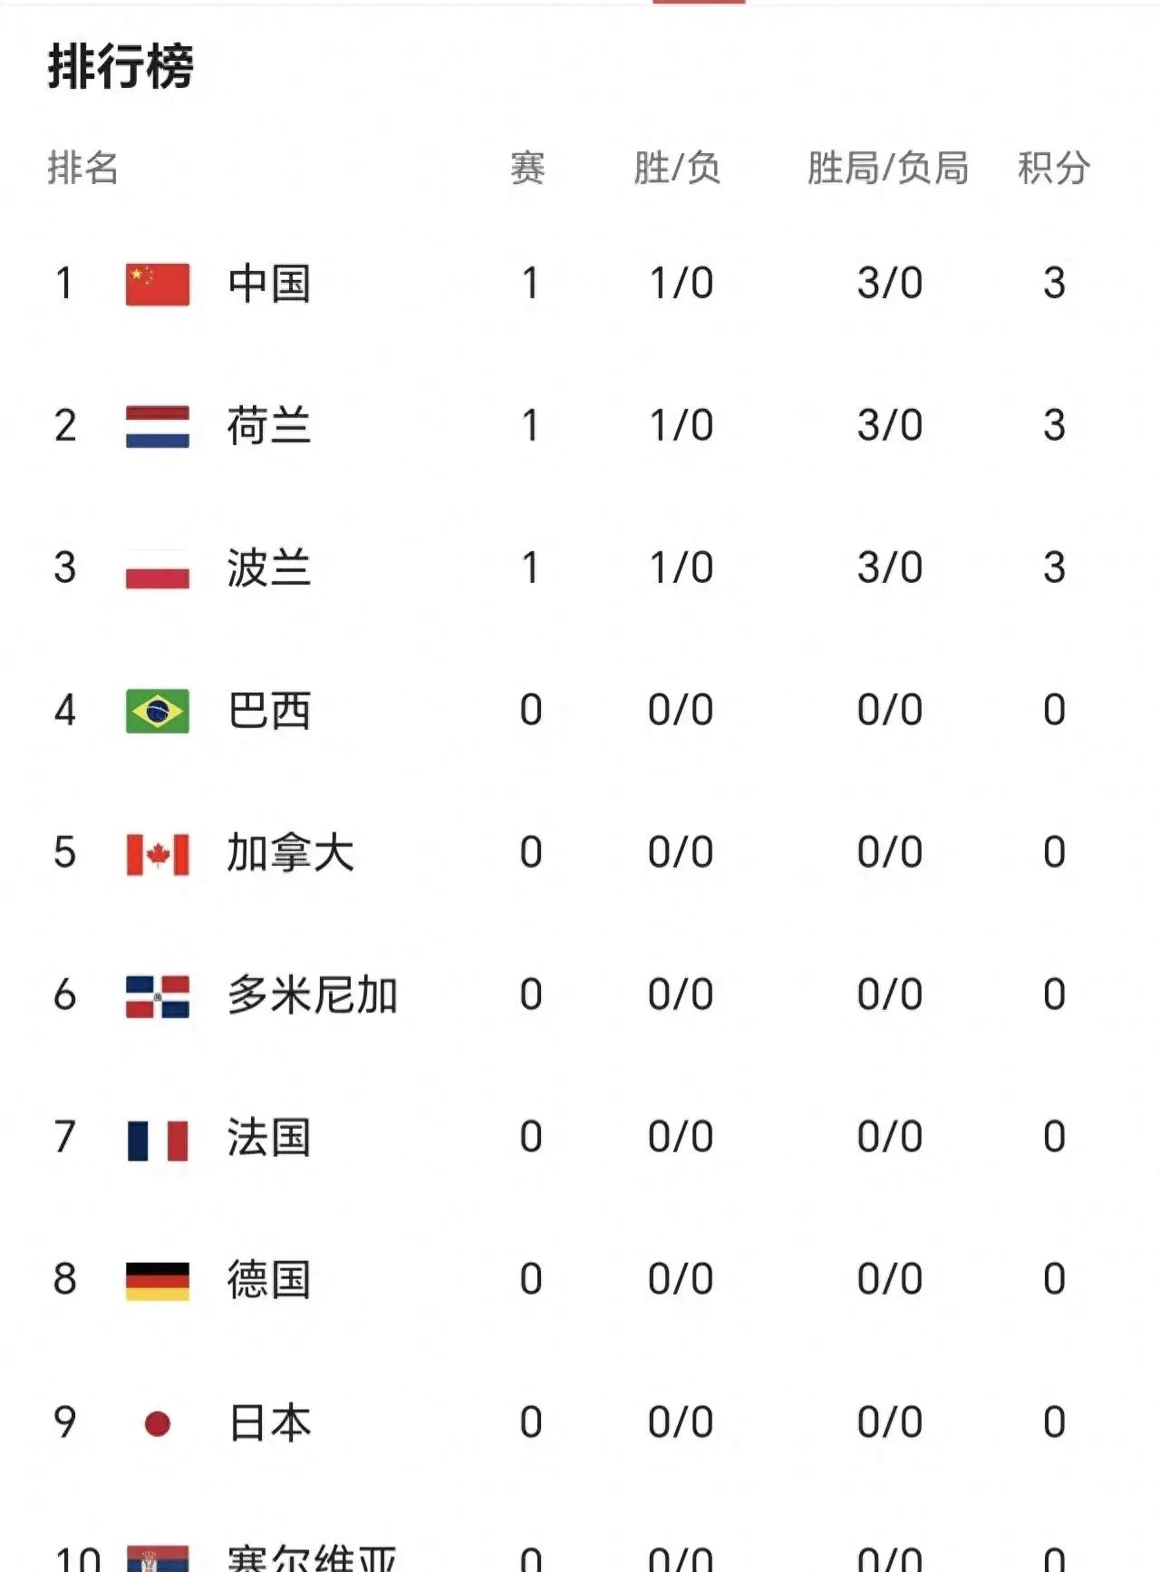Click the Poland flag icon
The width and height of the screenshot is (1160, 1572).
point(158,569)
